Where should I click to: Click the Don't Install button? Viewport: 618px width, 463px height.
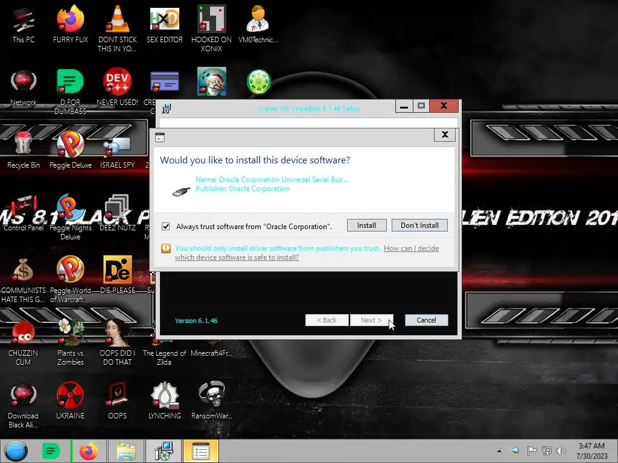[x=419, y=225]
